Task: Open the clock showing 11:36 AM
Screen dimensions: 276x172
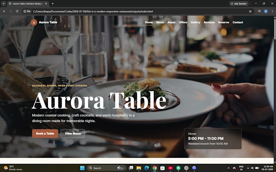Action: pyautogui.click(x=267, y=168)
